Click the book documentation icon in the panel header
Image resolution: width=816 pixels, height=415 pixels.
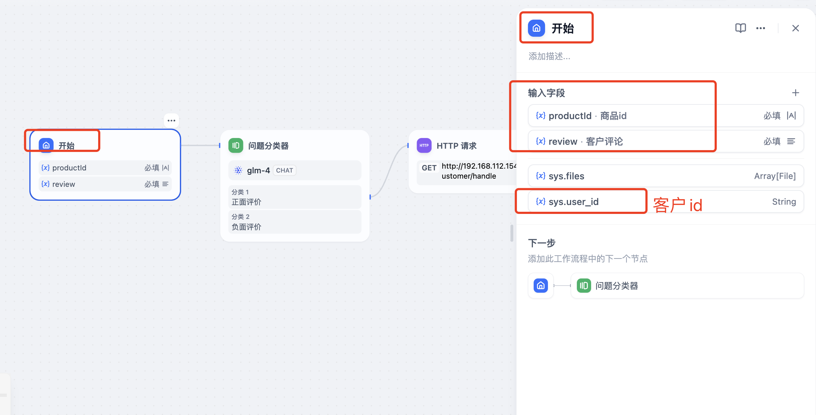coord(741,28)
